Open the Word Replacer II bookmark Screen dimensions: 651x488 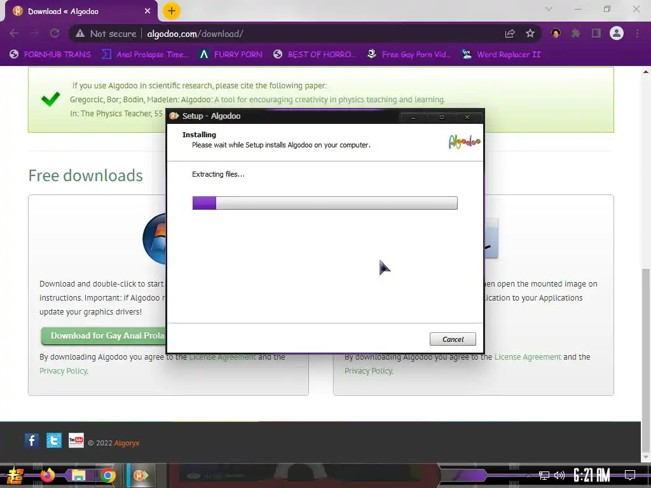[x=501, y=55]
